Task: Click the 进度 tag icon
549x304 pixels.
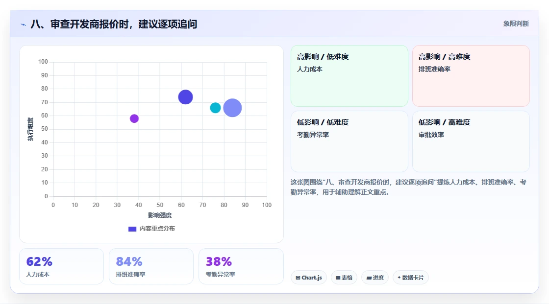Action: click(x=369, y=278)
